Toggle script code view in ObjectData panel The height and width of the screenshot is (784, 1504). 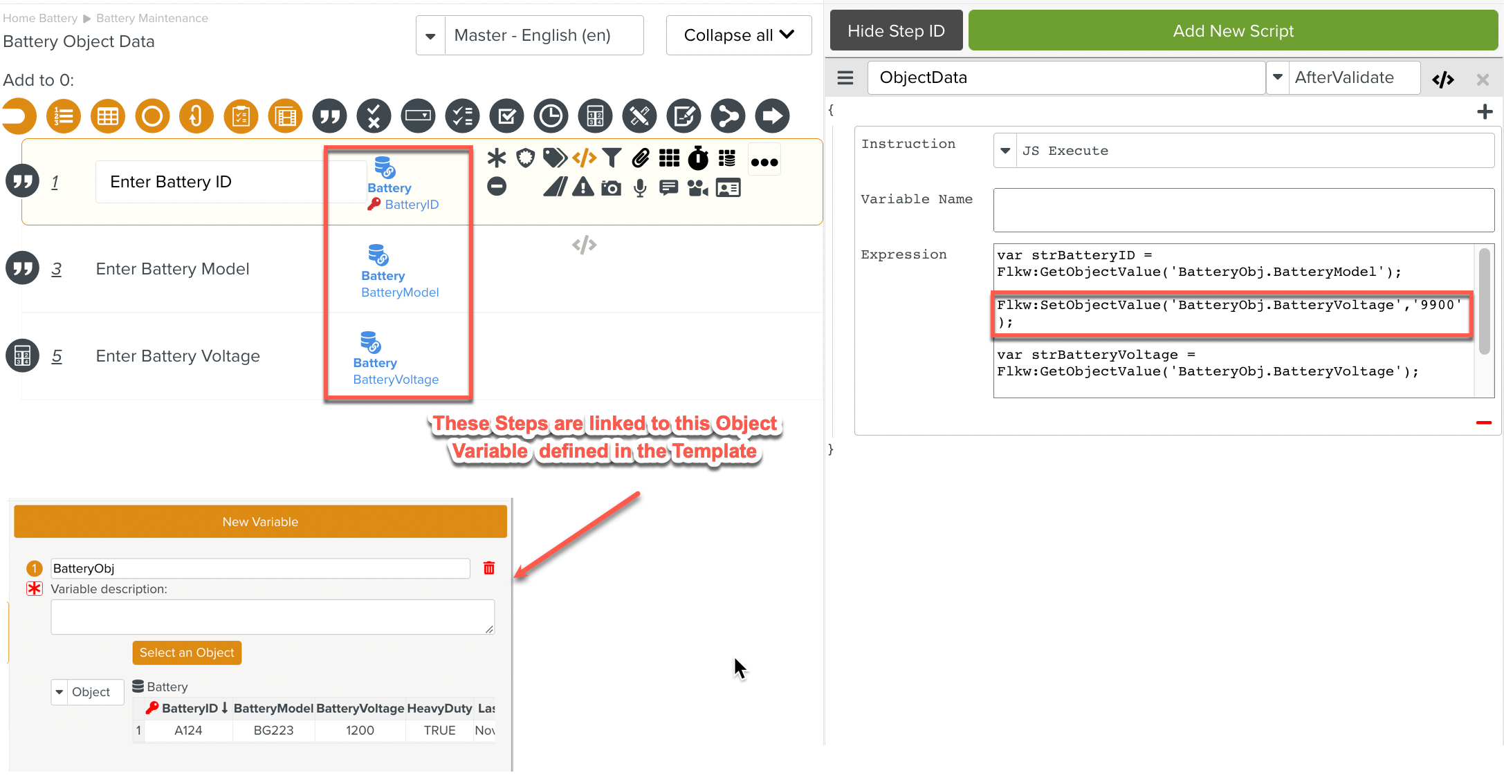click(x=1442, y=80)
